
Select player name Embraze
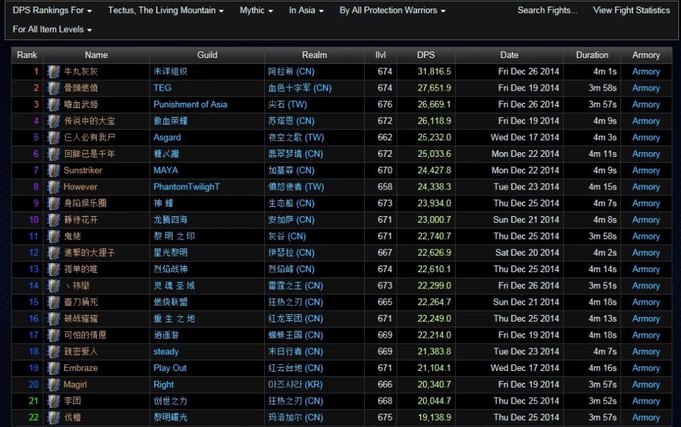coord(81,368)
